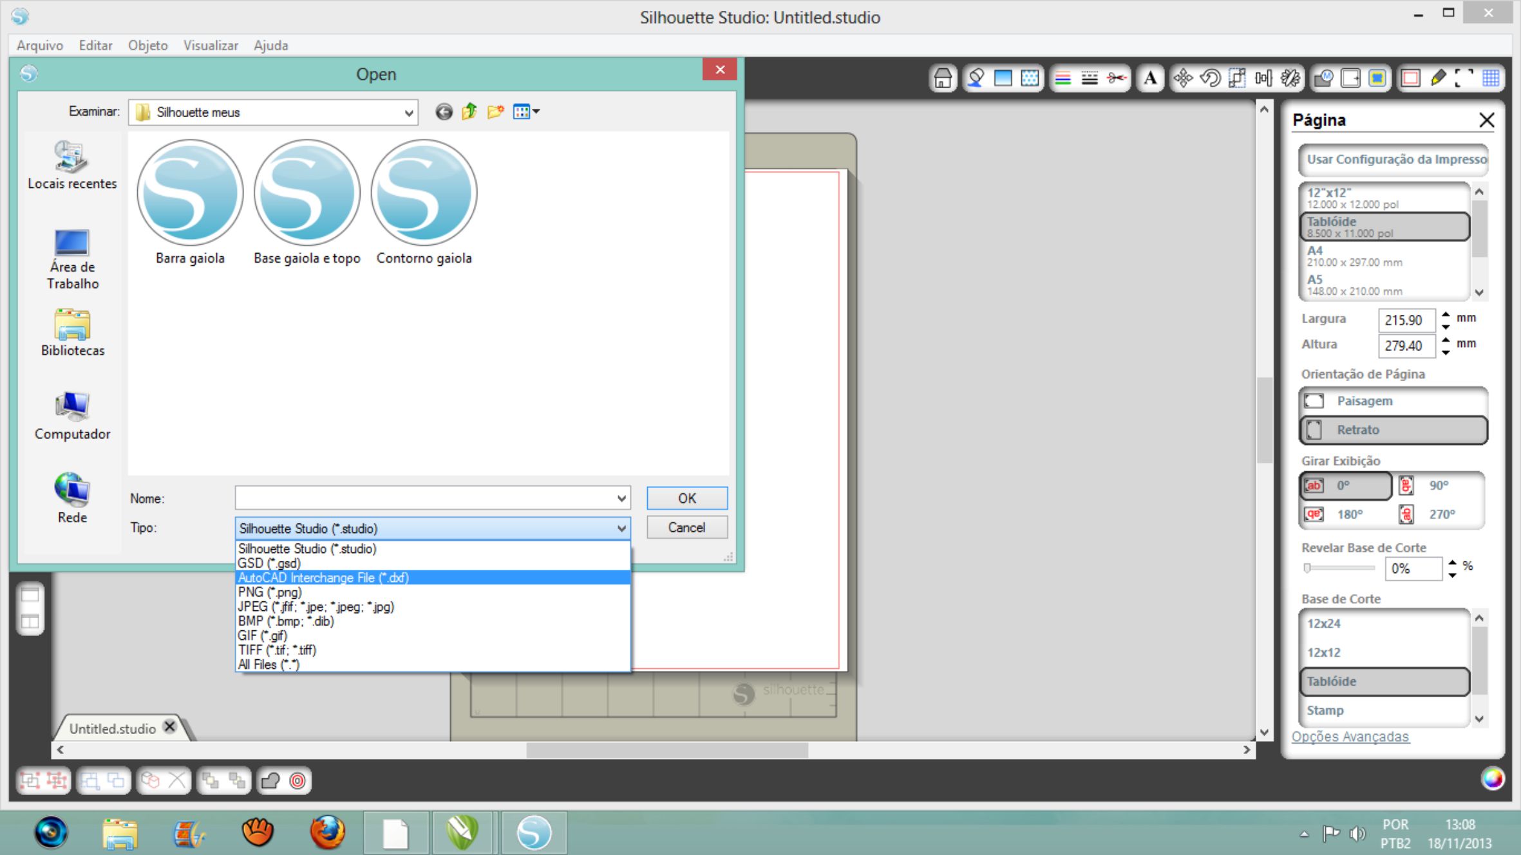Screen dimensions: 1521x855
Task: Open the Registration Marks corner brackets icon
Action: pos(1464,79)
